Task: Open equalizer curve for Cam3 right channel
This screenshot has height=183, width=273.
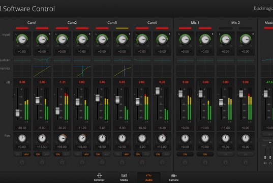Action: click(x=122, y=60)
